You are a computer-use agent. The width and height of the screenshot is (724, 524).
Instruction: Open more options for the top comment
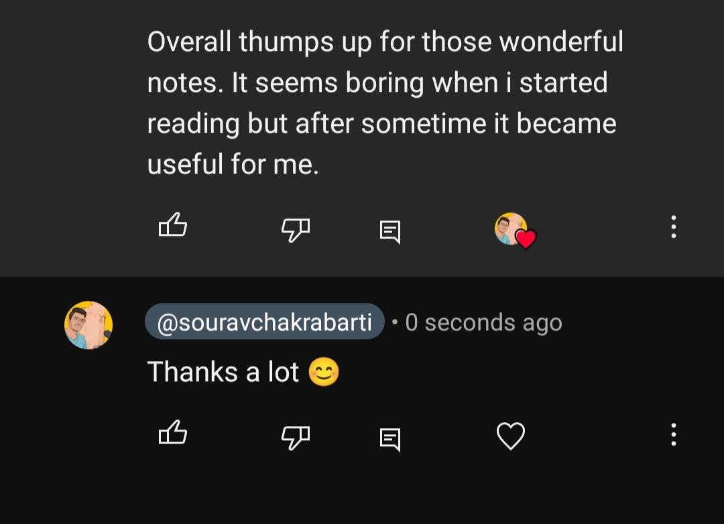click(674, 227)
